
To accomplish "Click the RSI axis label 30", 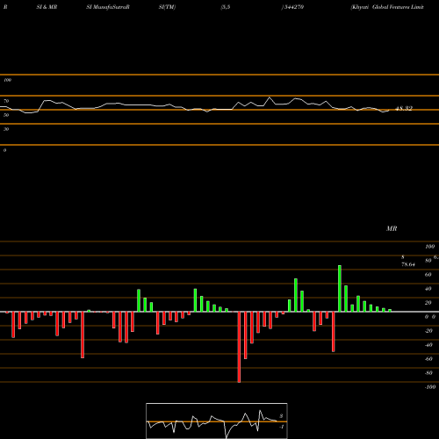I will [6, 129].
